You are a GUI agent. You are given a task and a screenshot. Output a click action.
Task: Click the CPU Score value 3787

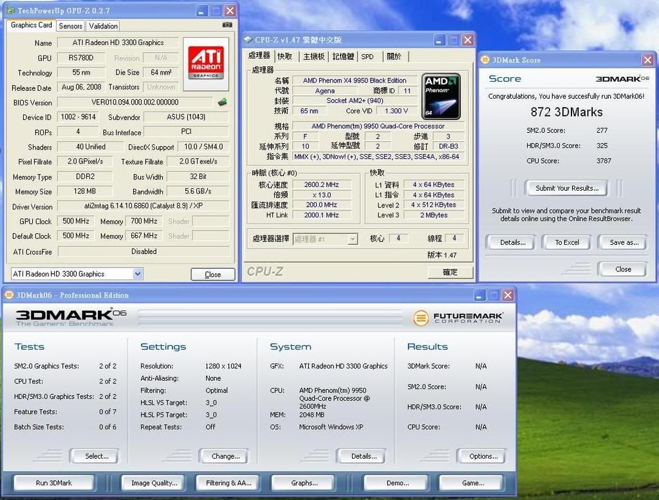(604, 161)
